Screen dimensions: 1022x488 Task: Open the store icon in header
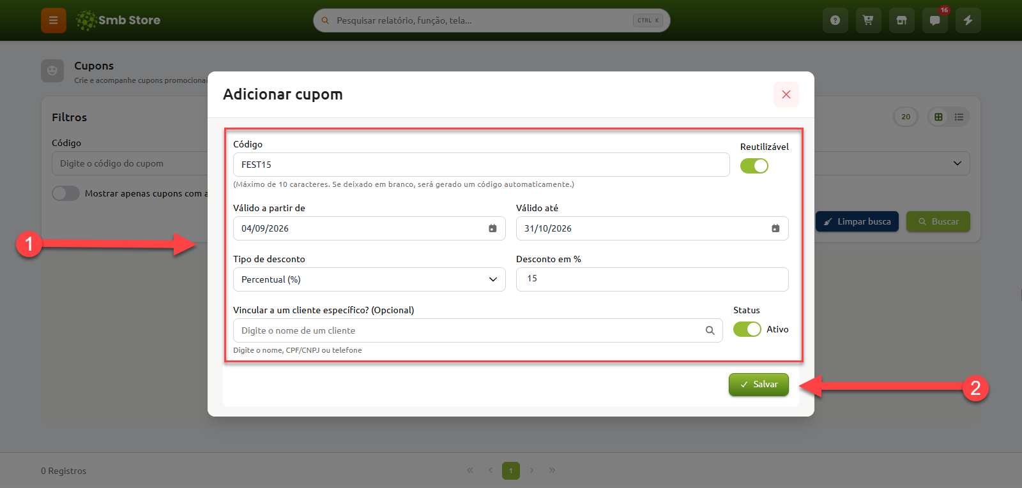tap(902, 20)
